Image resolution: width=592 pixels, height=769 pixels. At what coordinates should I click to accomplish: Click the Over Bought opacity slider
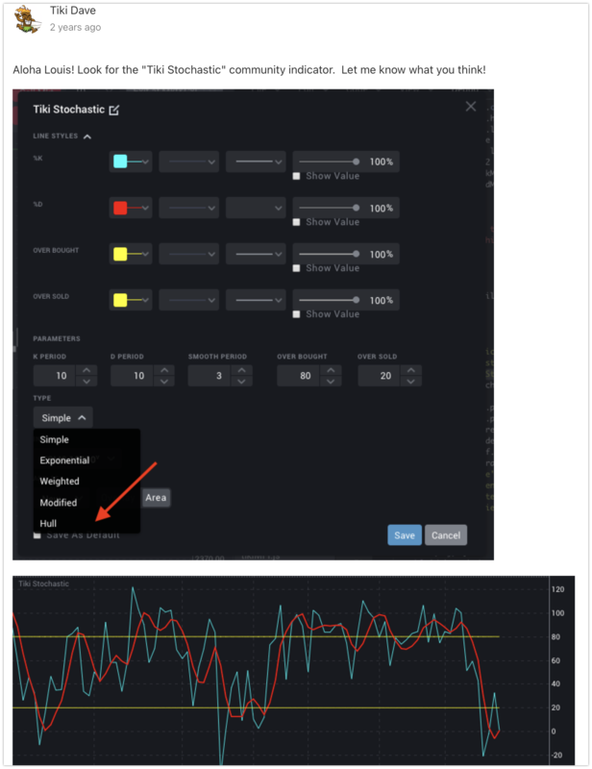pos(329,254)
